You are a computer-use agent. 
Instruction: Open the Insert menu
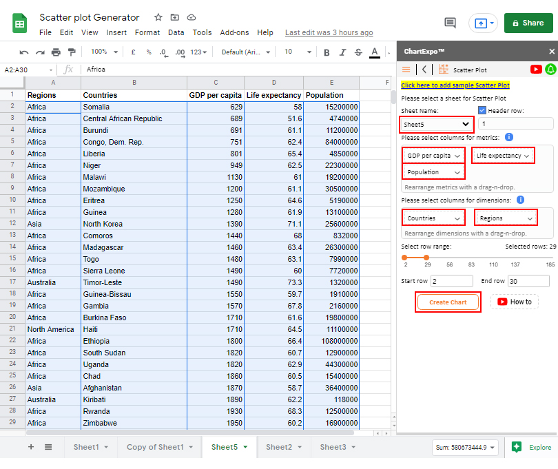pos(116,32)
